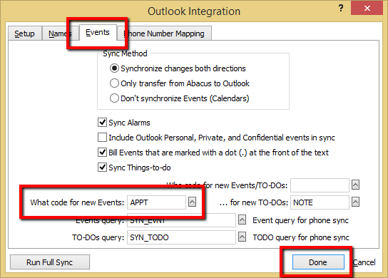
Task: Open lookup beside the APPT What code field
Action: (x=192, y=202)
